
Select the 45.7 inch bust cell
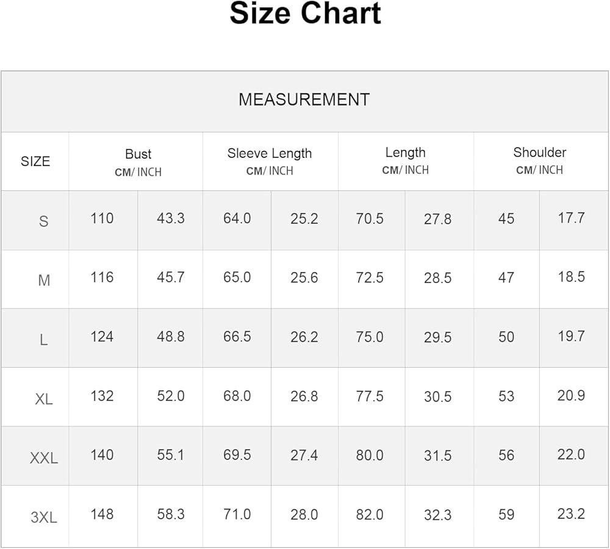click(171, 278)
